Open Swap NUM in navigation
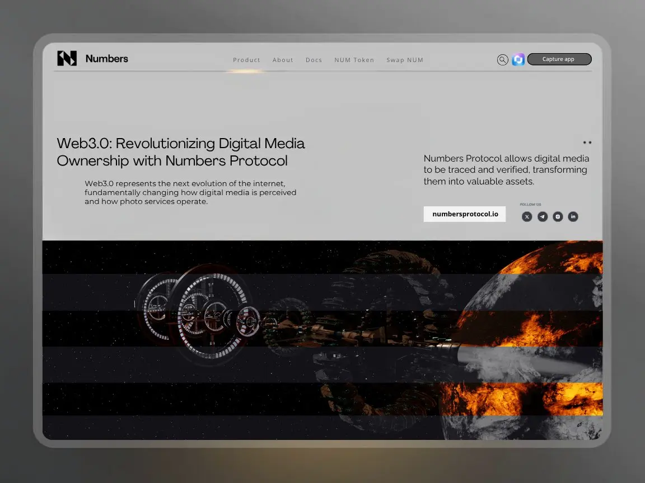Screen dimensions: 645x483 point(405,60)
